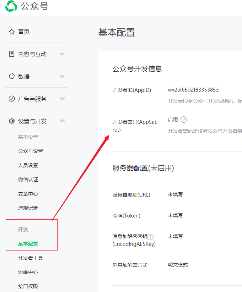
Task: Open 微信认证 page
Action: [x=28, y=180]
